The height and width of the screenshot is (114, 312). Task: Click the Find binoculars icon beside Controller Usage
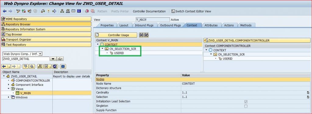(141, 35)
